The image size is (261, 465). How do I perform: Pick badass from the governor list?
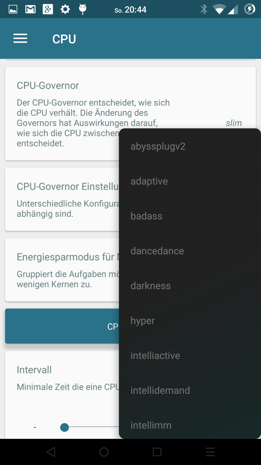(x=146, y=216)
